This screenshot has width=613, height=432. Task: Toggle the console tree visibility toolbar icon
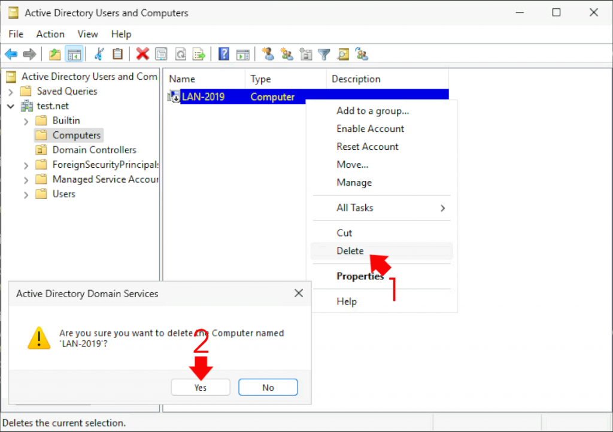tap(74, 54)
